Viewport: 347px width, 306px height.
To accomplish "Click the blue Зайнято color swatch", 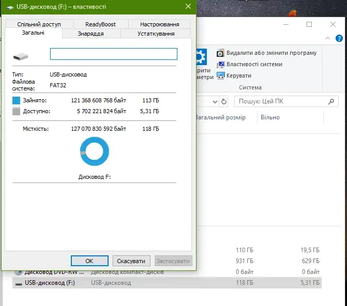I will (16, 100).
